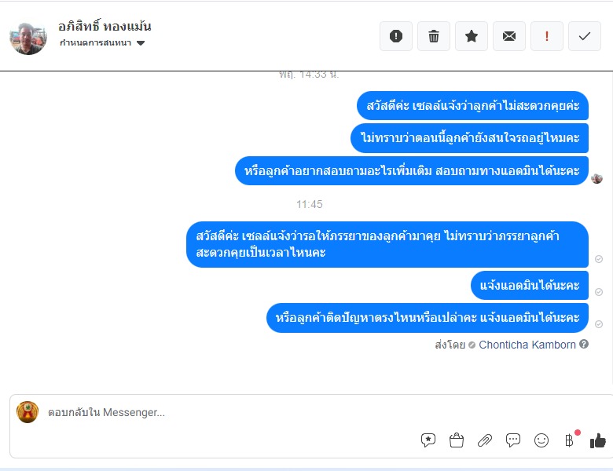Star this conversation as follow up
This screenshot has width=613, height=471.
point(471,36)
